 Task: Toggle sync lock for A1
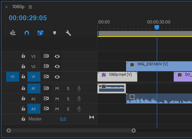pyautogui.click(x=46, y=88)
